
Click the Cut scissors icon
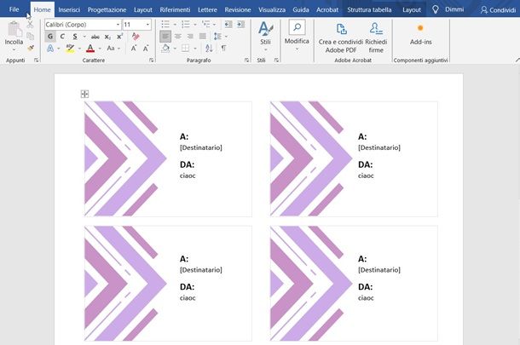tap(30, 24)
